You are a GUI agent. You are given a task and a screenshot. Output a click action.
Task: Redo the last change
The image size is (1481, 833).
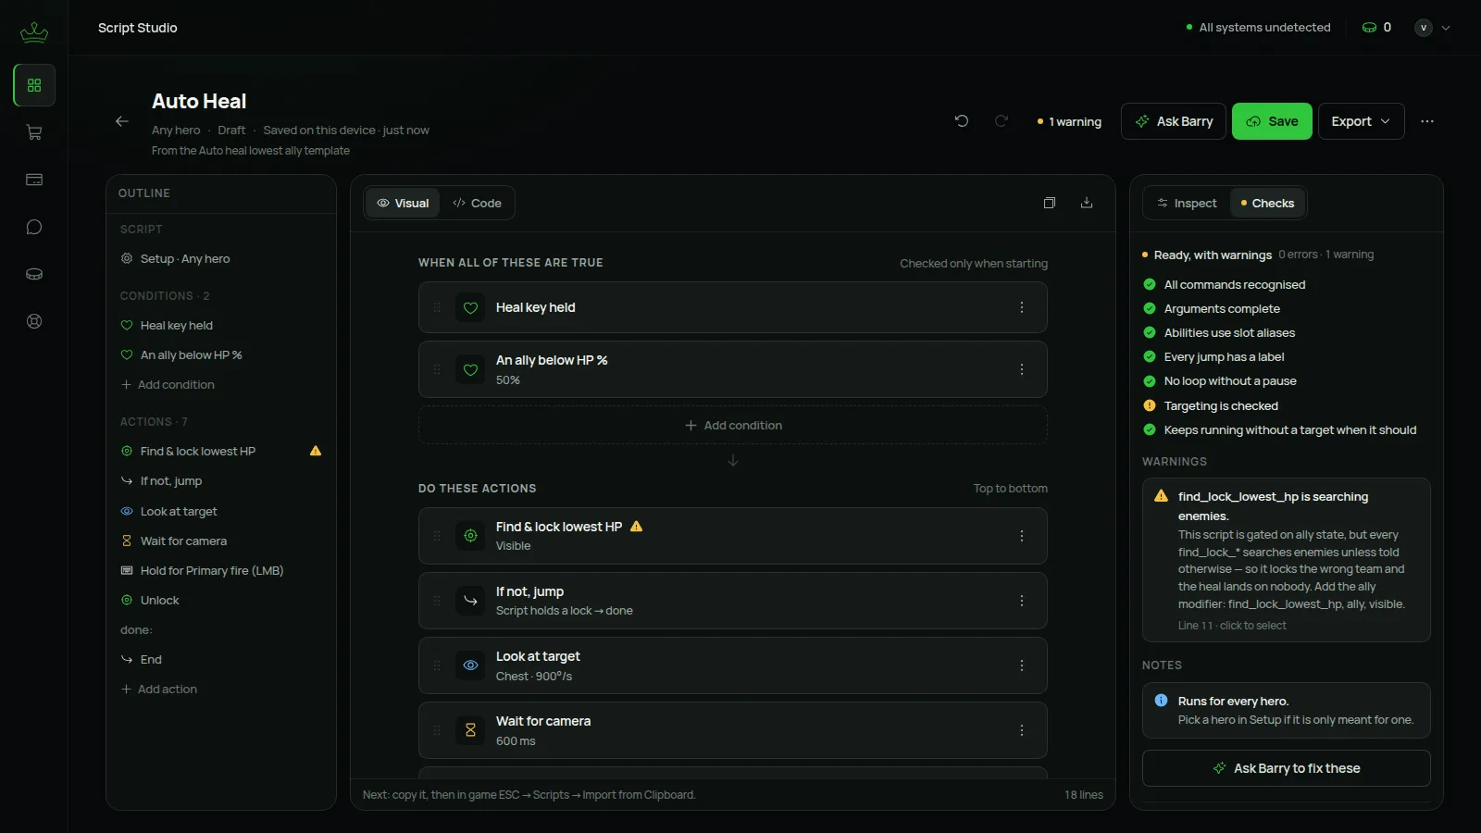[x=1002, y=121]
